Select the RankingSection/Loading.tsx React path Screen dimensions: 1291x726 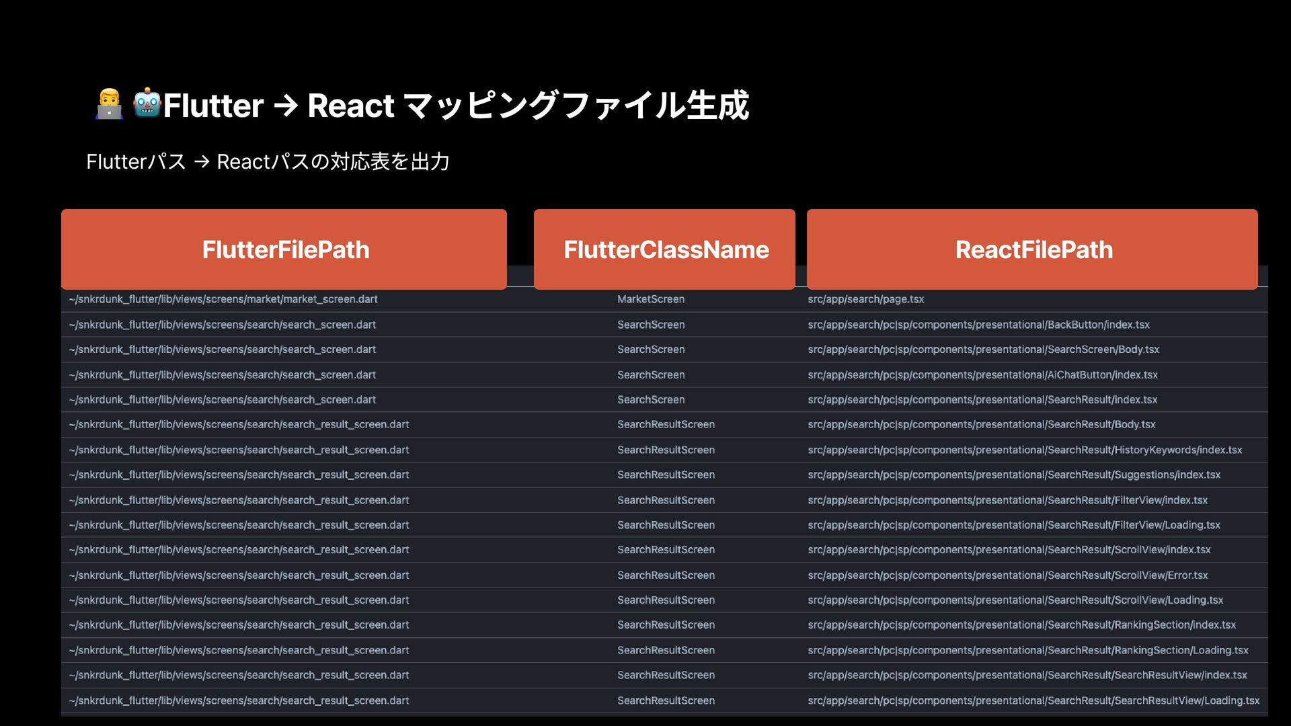point(1028,651)
